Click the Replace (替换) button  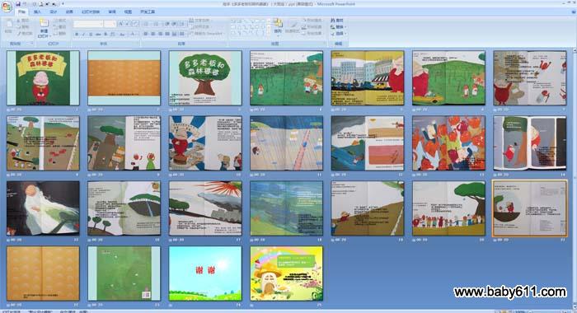338,27
